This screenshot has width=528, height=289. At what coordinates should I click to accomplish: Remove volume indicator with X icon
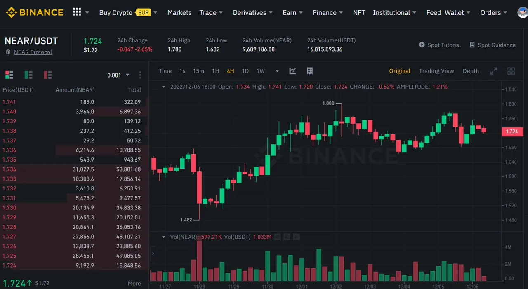coord(296,237)
